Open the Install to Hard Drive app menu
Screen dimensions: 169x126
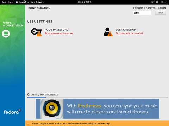point(30,2)
